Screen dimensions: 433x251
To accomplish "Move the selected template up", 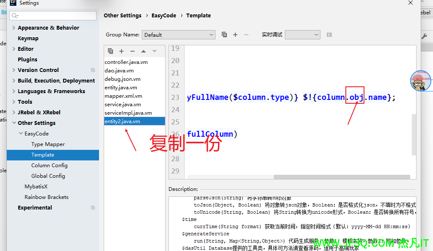I will 143,51.
